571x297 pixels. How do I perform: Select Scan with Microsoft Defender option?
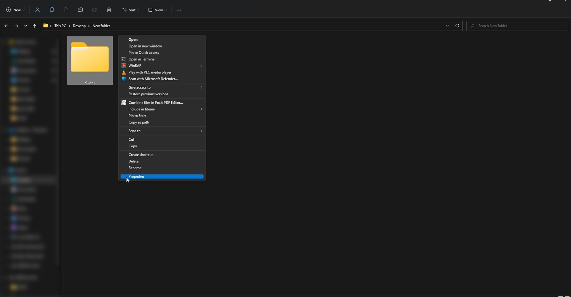[x=153, y=79]
